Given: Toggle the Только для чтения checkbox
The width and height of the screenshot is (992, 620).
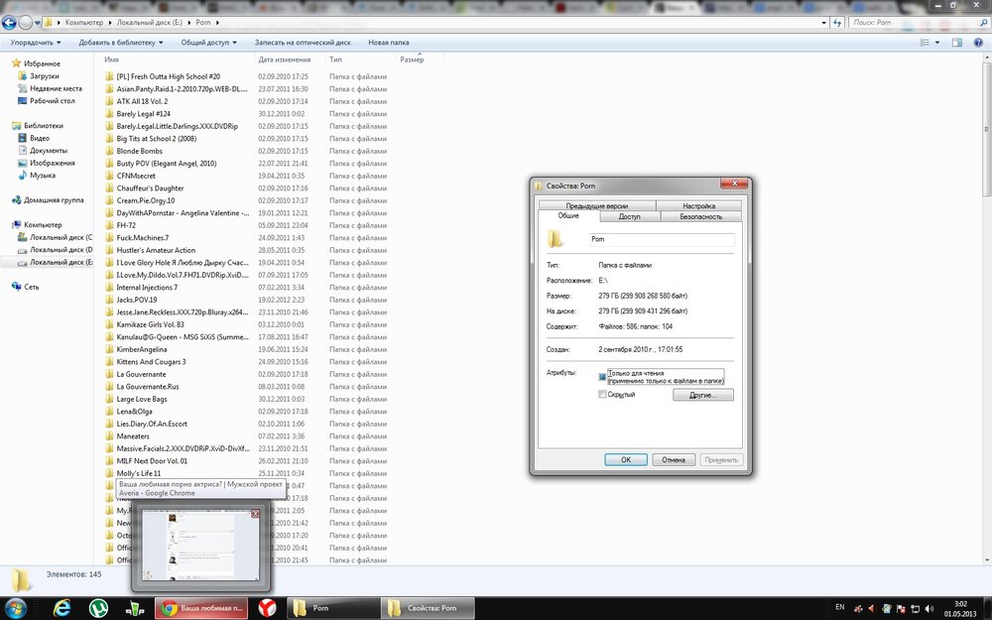Looking at the screenshot, I should (x=602, y=377).
